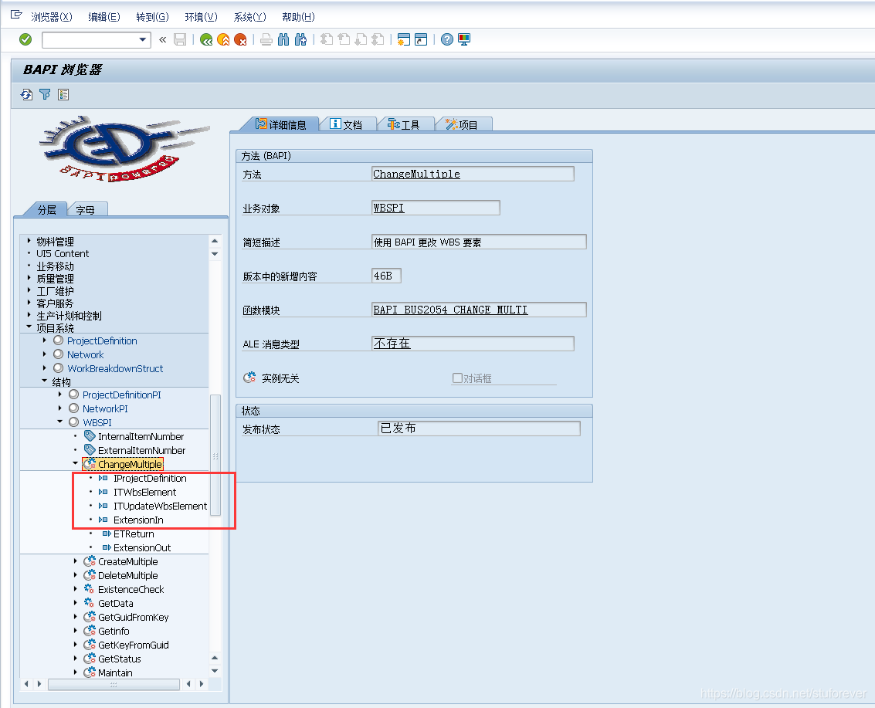Open the 转到 menu
This screenshot has height=708, width=875.
152,17
